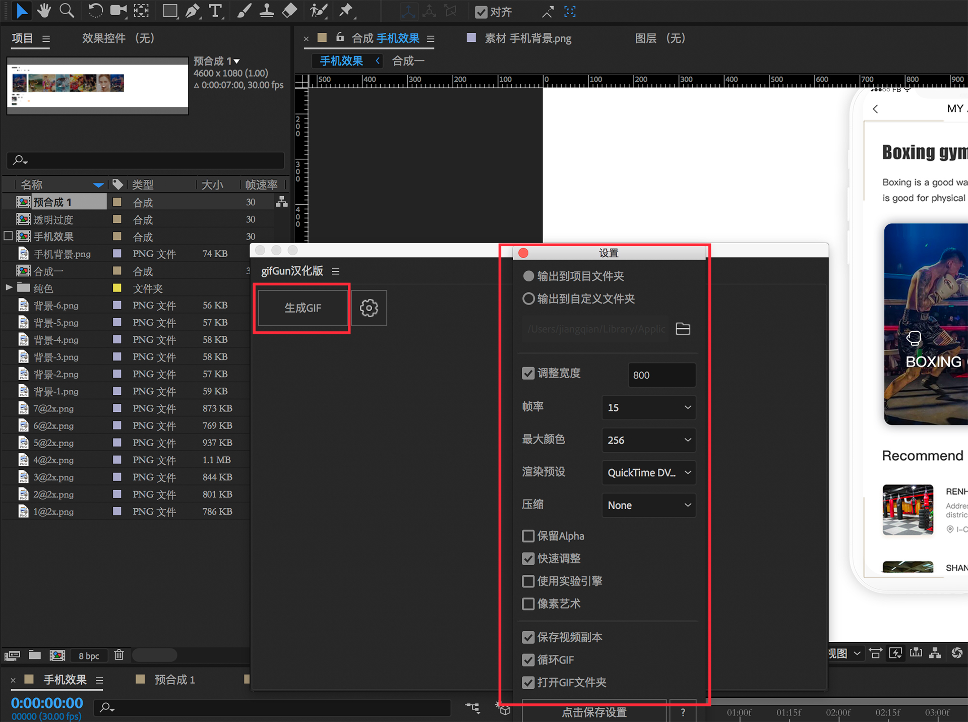Select the Hand tool in toolbar
The width and height of the screenshot is (968, 722).
pyautogui.click(x=44, y=11)
